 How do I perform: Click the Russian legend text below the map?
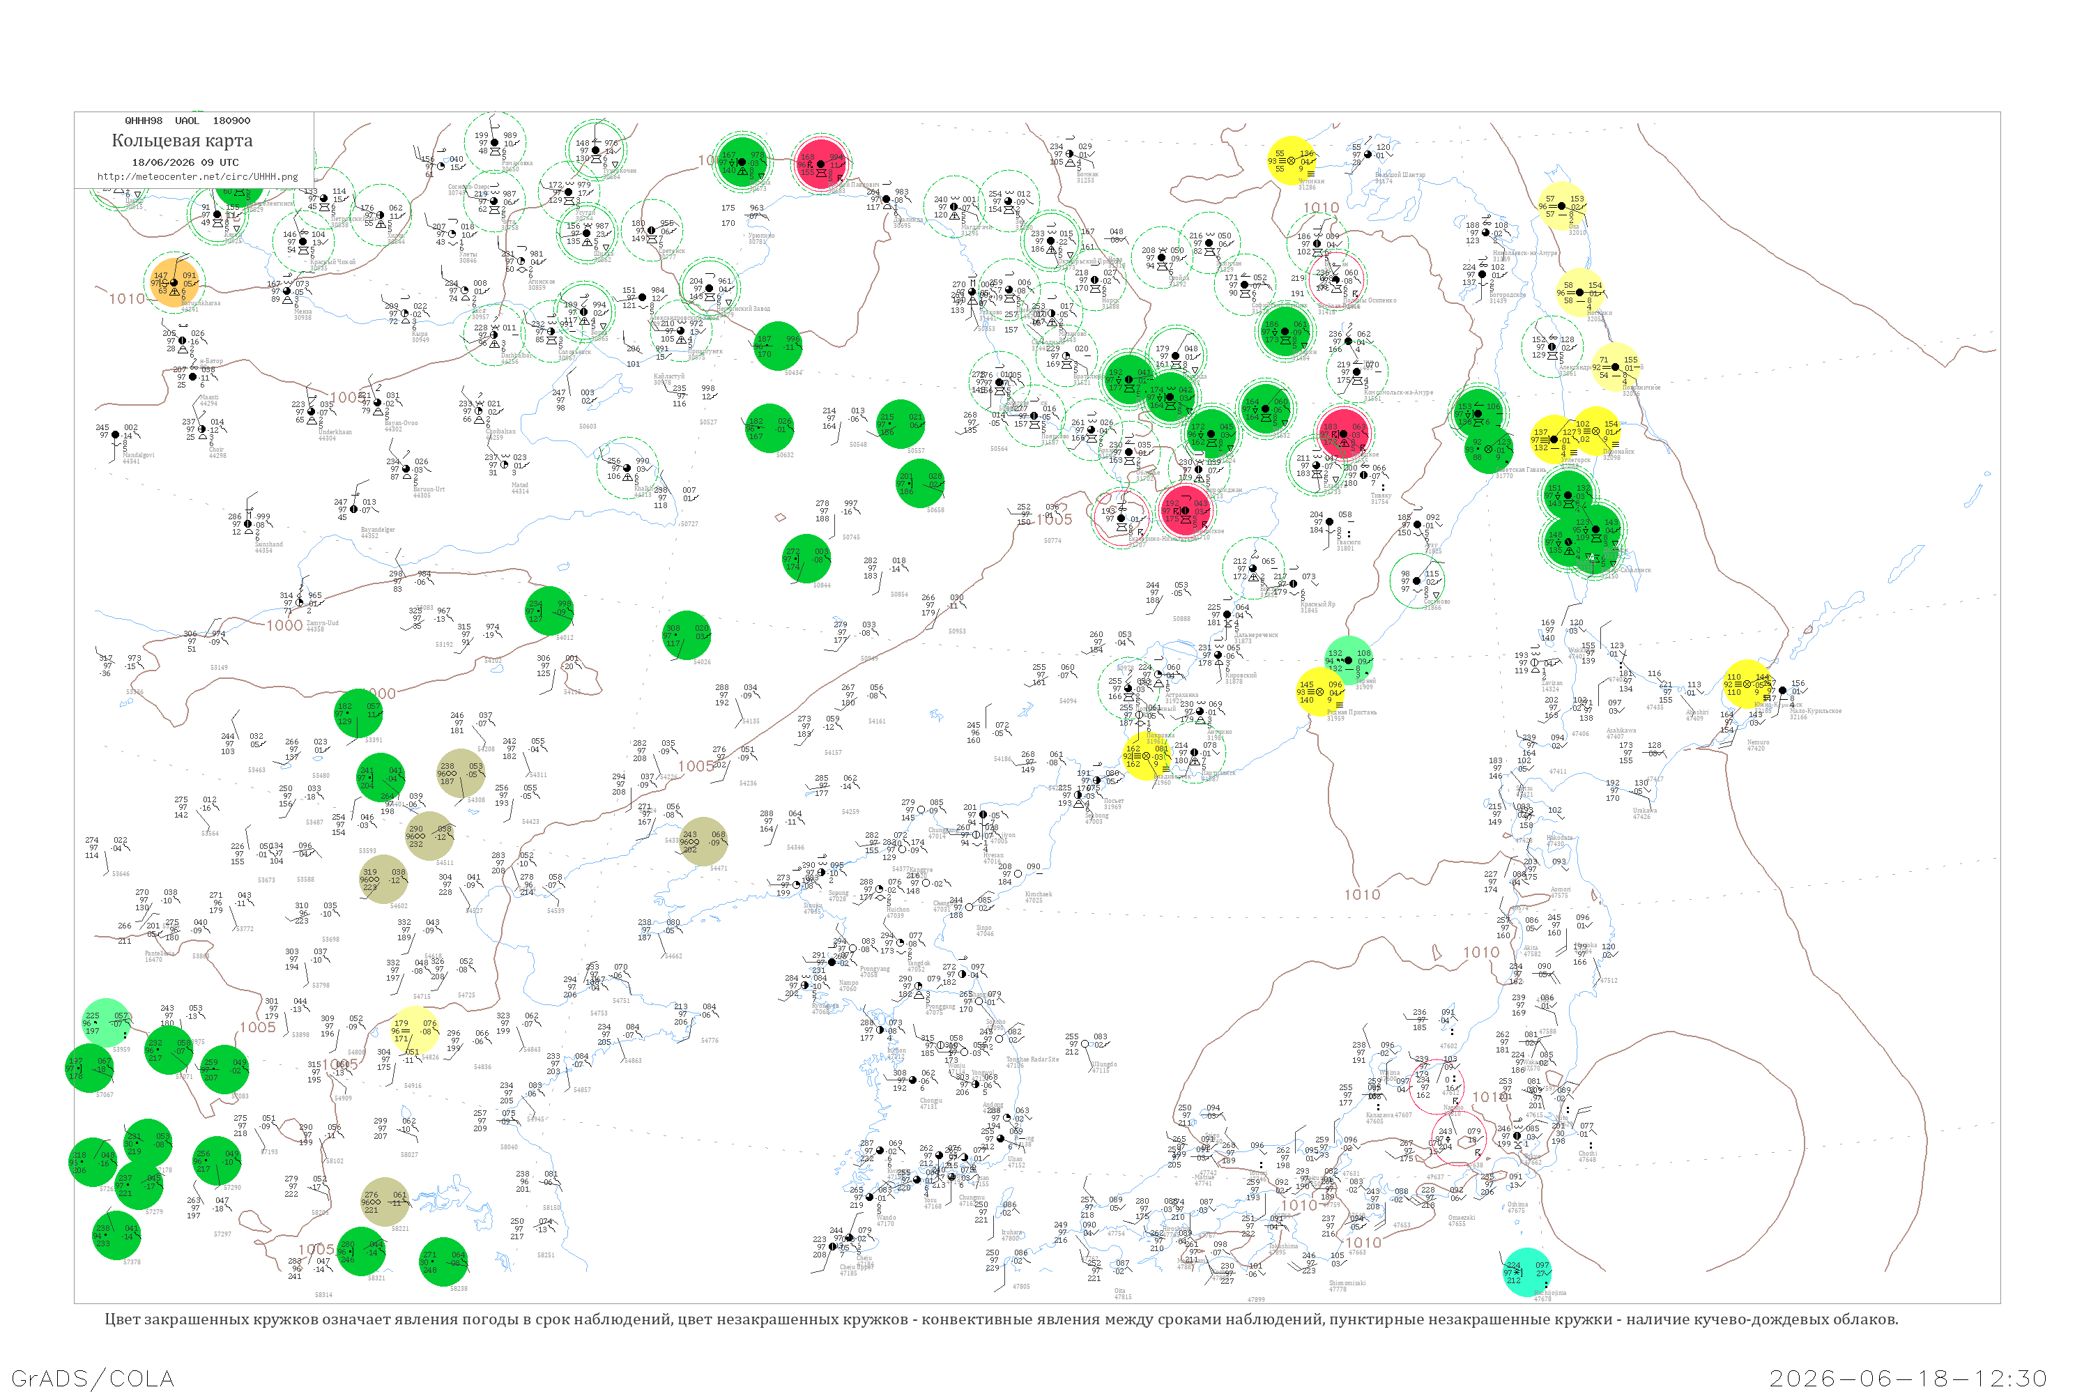point(1001,1319)
